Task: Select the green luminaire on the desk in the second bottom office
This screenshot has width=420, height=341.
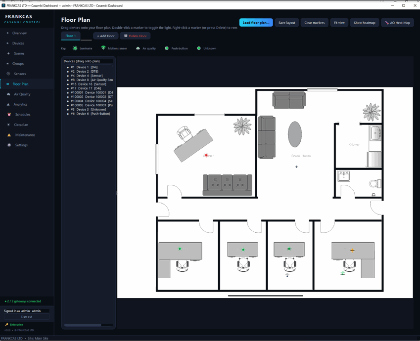Action: click(x=243, y=250)
